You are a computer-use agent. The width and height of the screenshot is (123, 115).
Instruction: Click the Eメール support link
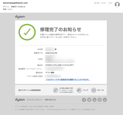[101, 90]
